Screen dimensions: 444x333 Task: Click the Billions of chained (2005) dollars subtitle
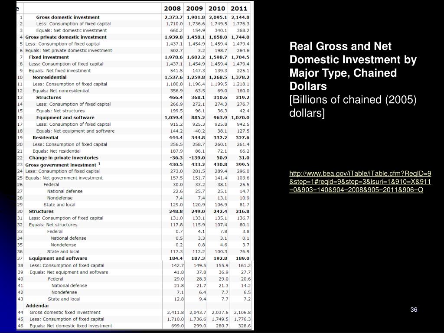pos(353,106)
